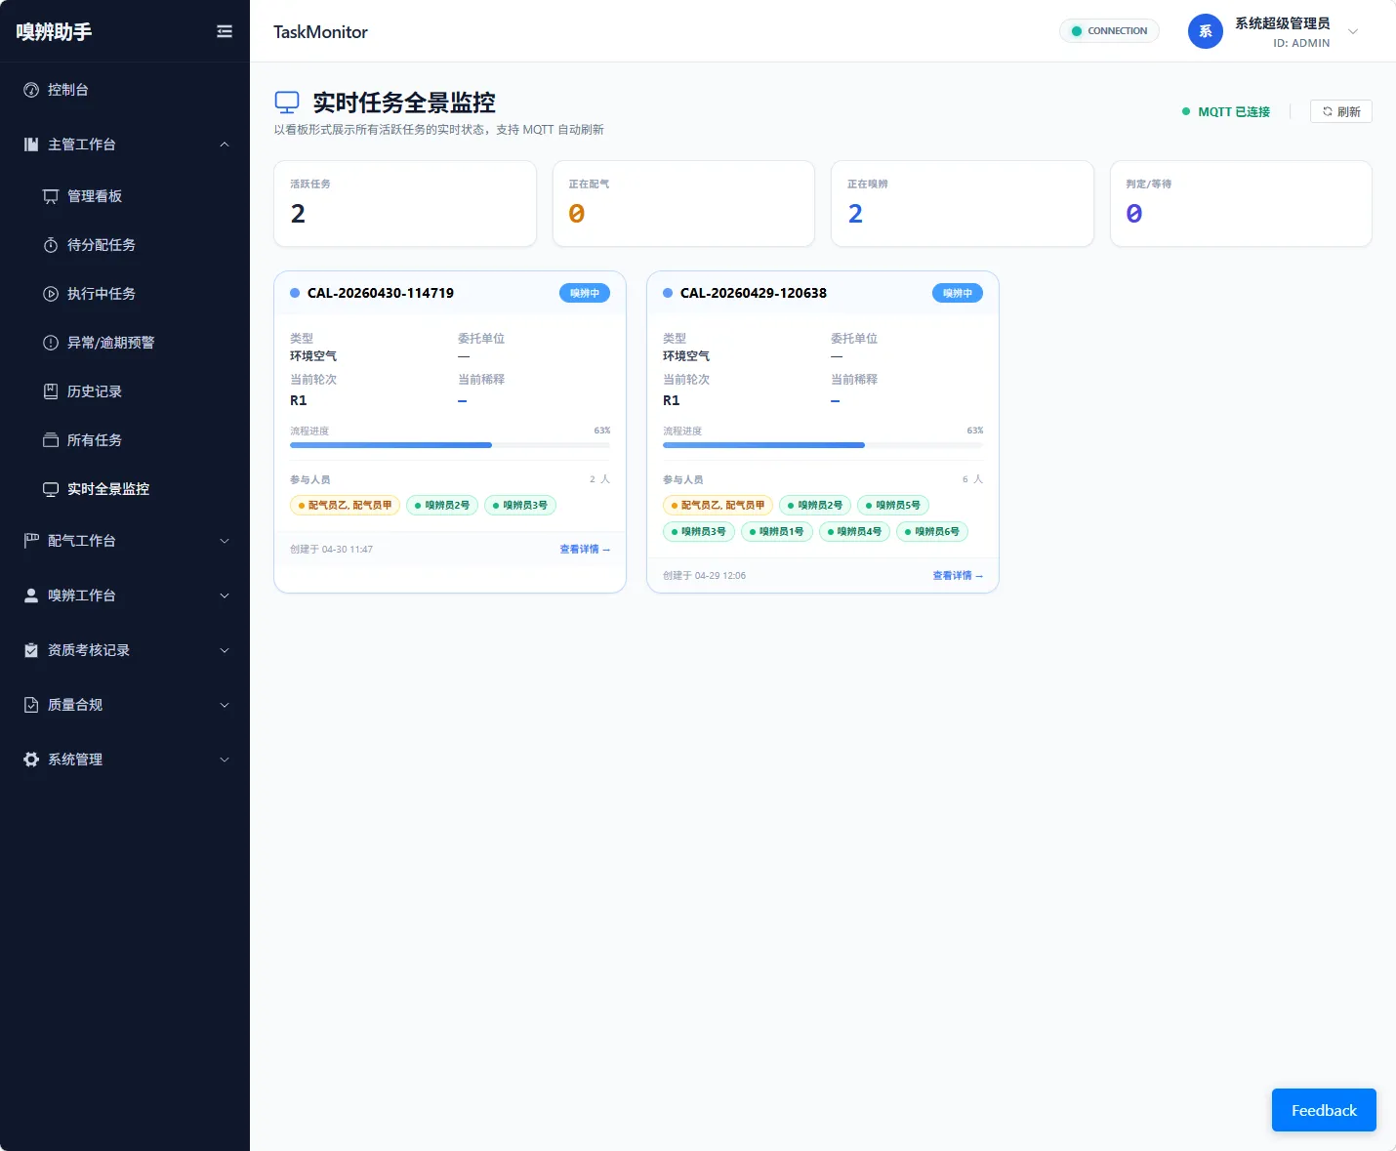Click the MQTT 已连接 status indicator
Viewport: 1396px width, 1151px height.
pyautogui.click(x=1226, y=112)
